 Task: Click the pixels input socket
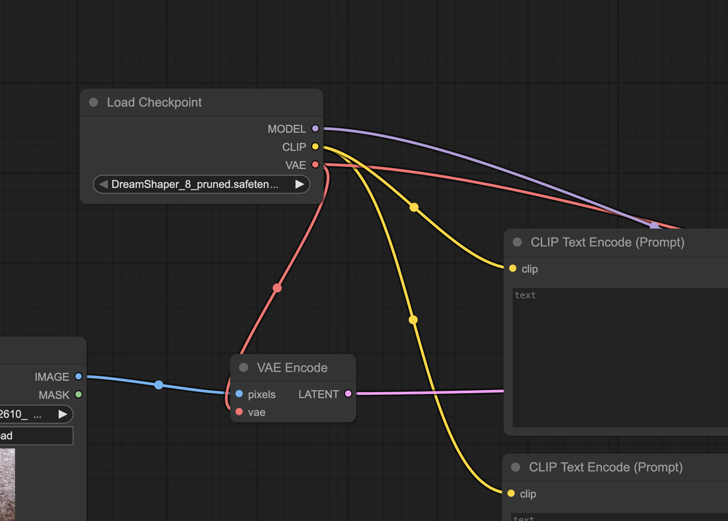pos(239,394)
